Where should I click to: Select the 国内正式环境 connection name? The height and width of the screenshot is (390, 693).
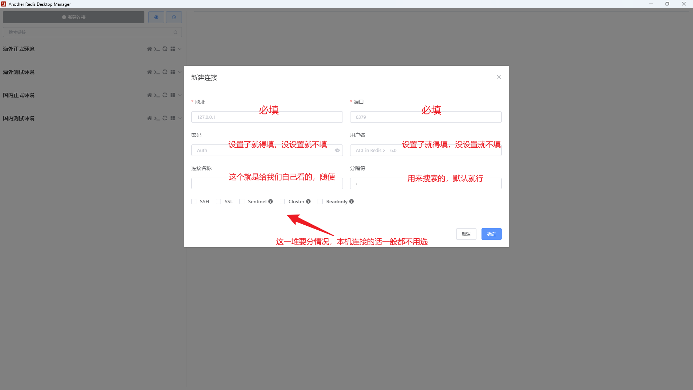pyautogui.click(x=19, y=95)
